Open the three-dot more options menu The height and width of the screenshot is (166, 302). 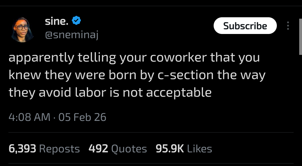coord(288,26)
